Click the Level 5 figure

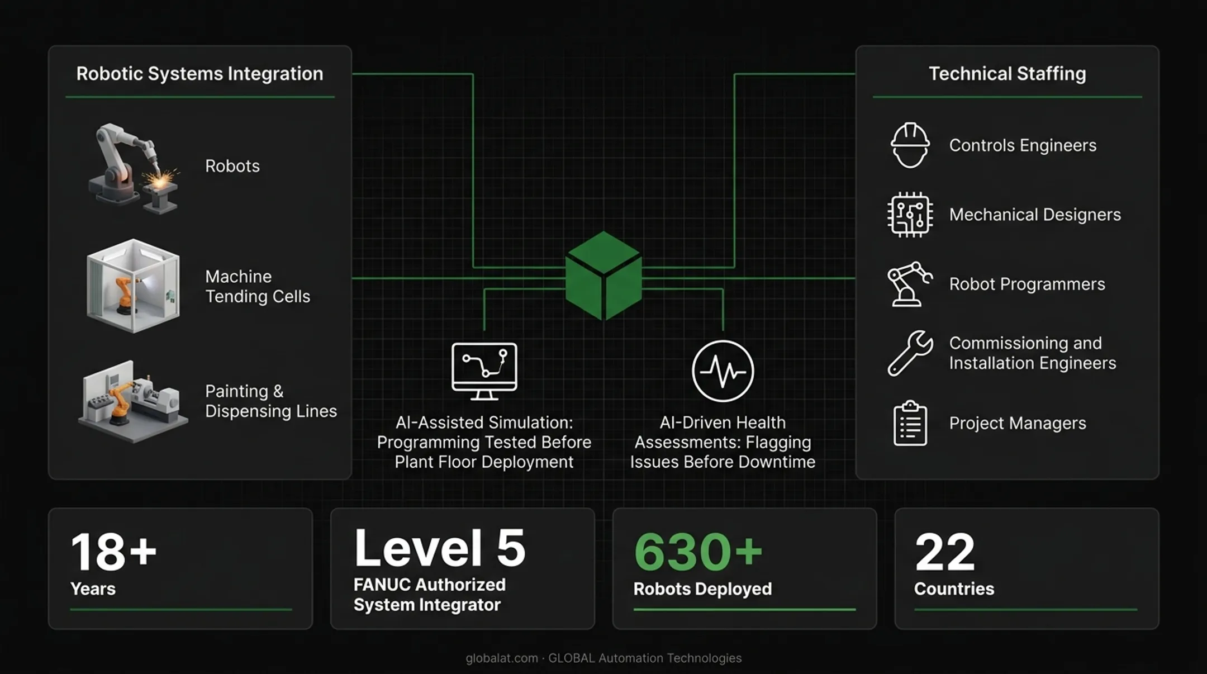coord(440,548)
